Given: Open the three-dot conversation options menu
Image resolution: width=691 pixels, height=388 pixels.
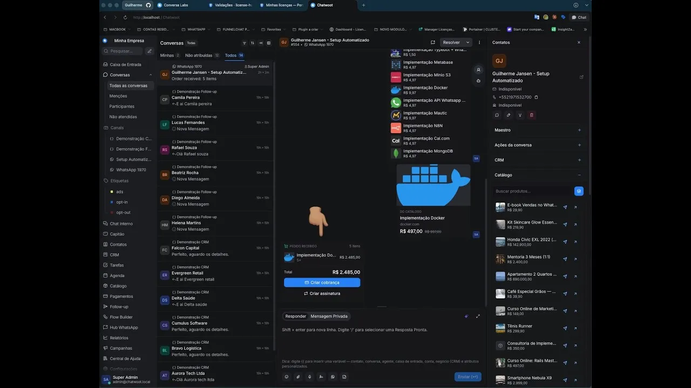Looking at the screenshot, I should point(479,43).
